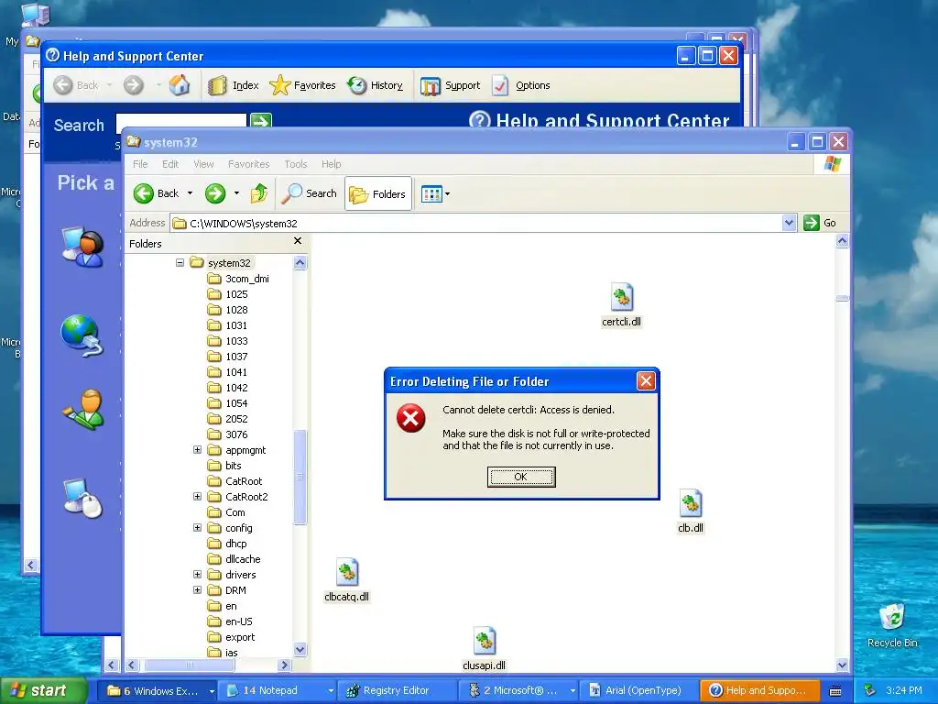
Task: Click the Help Center search field
Action: 181,120
